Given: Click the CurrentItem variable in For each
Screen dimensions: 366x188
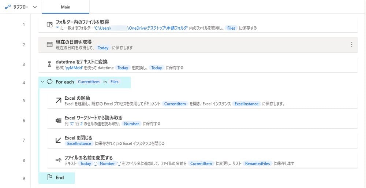Looking at the screenshot, I should click(89, 82).
